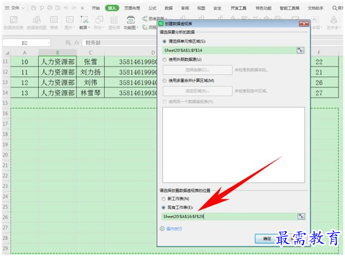Viewport: 345px width, 256px height.
Task: Select column A header
Action: click(24, 53)
